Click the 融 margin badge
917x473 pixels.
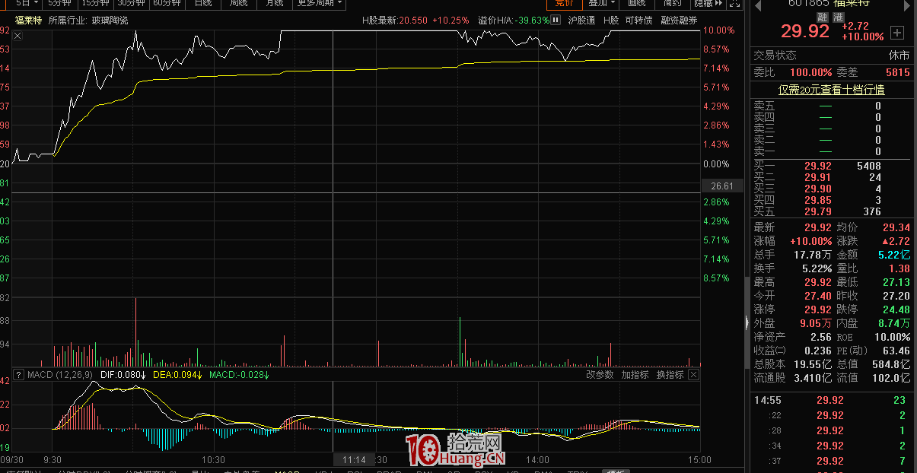tap(823, 17)
